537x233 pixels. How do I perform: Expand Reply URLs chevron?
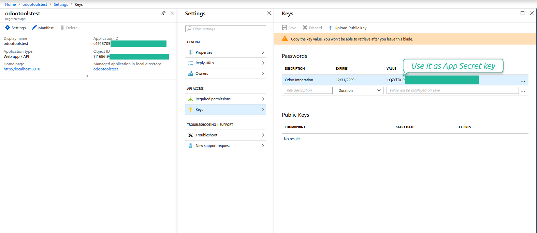point(263,63)
